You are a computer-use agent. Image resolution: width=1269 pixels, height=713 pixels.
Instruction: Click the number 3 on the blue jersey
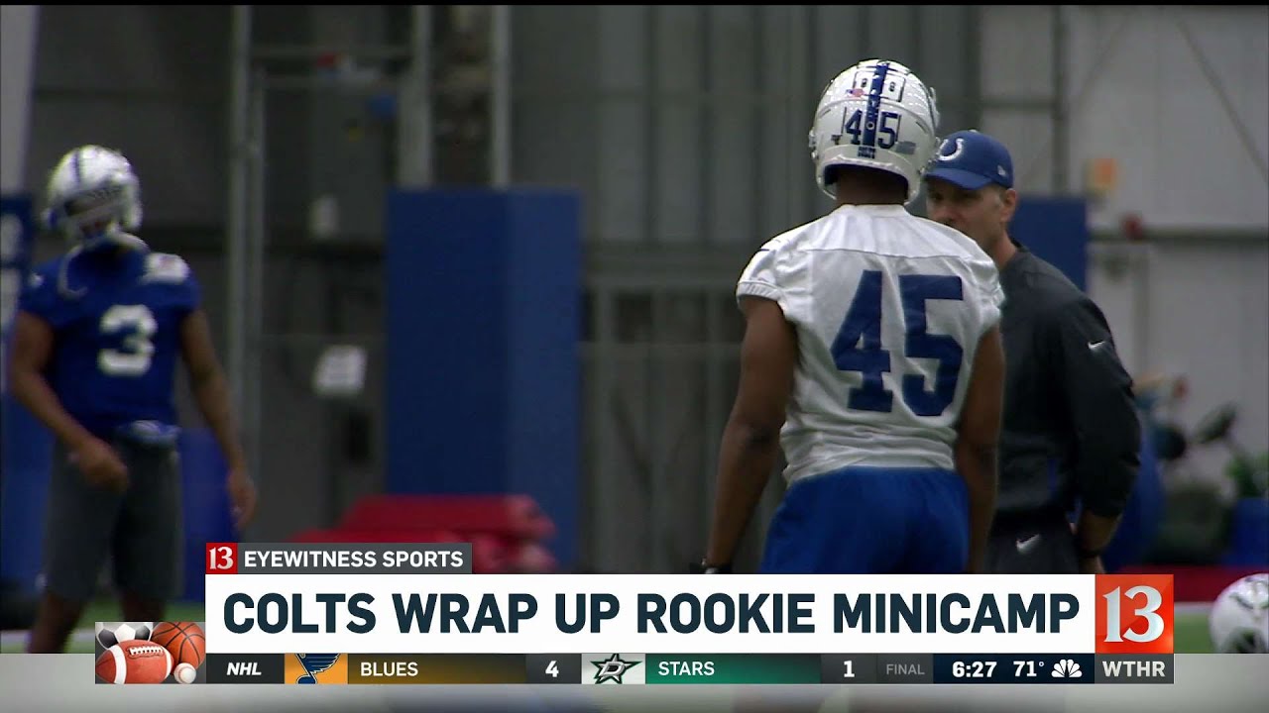tap(127, 340)
